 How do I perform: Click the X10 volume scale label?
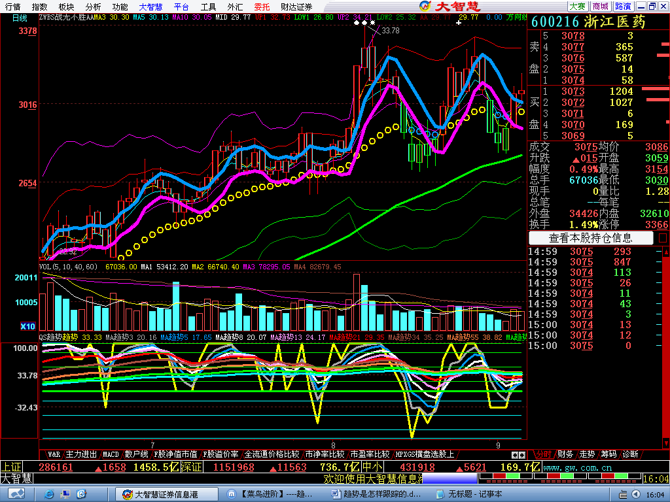pos(27,327)
